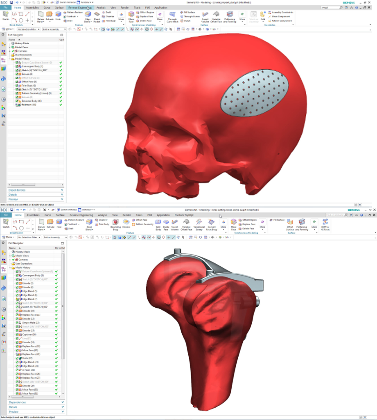Click the Switch Window button in lower window
The width and height of the screenshot is (377, 420).
click(66, 210)
